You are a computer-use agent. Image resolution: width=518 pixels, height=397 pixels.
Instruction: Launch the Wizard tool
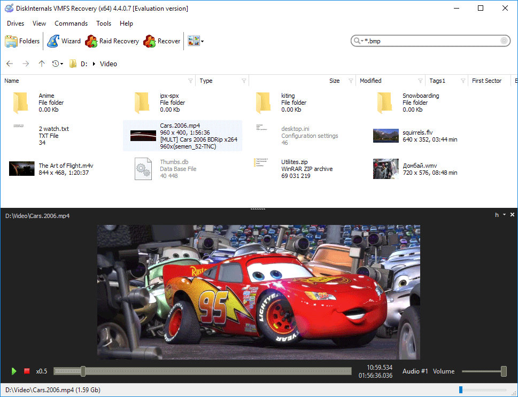pyautogui.click(x=64, y=41)
